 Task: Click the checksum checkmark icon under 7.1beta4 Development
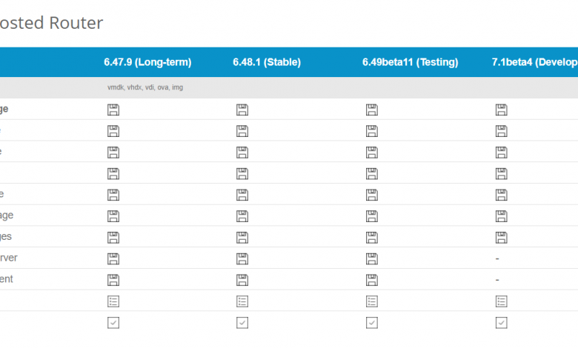coord(501,323)
